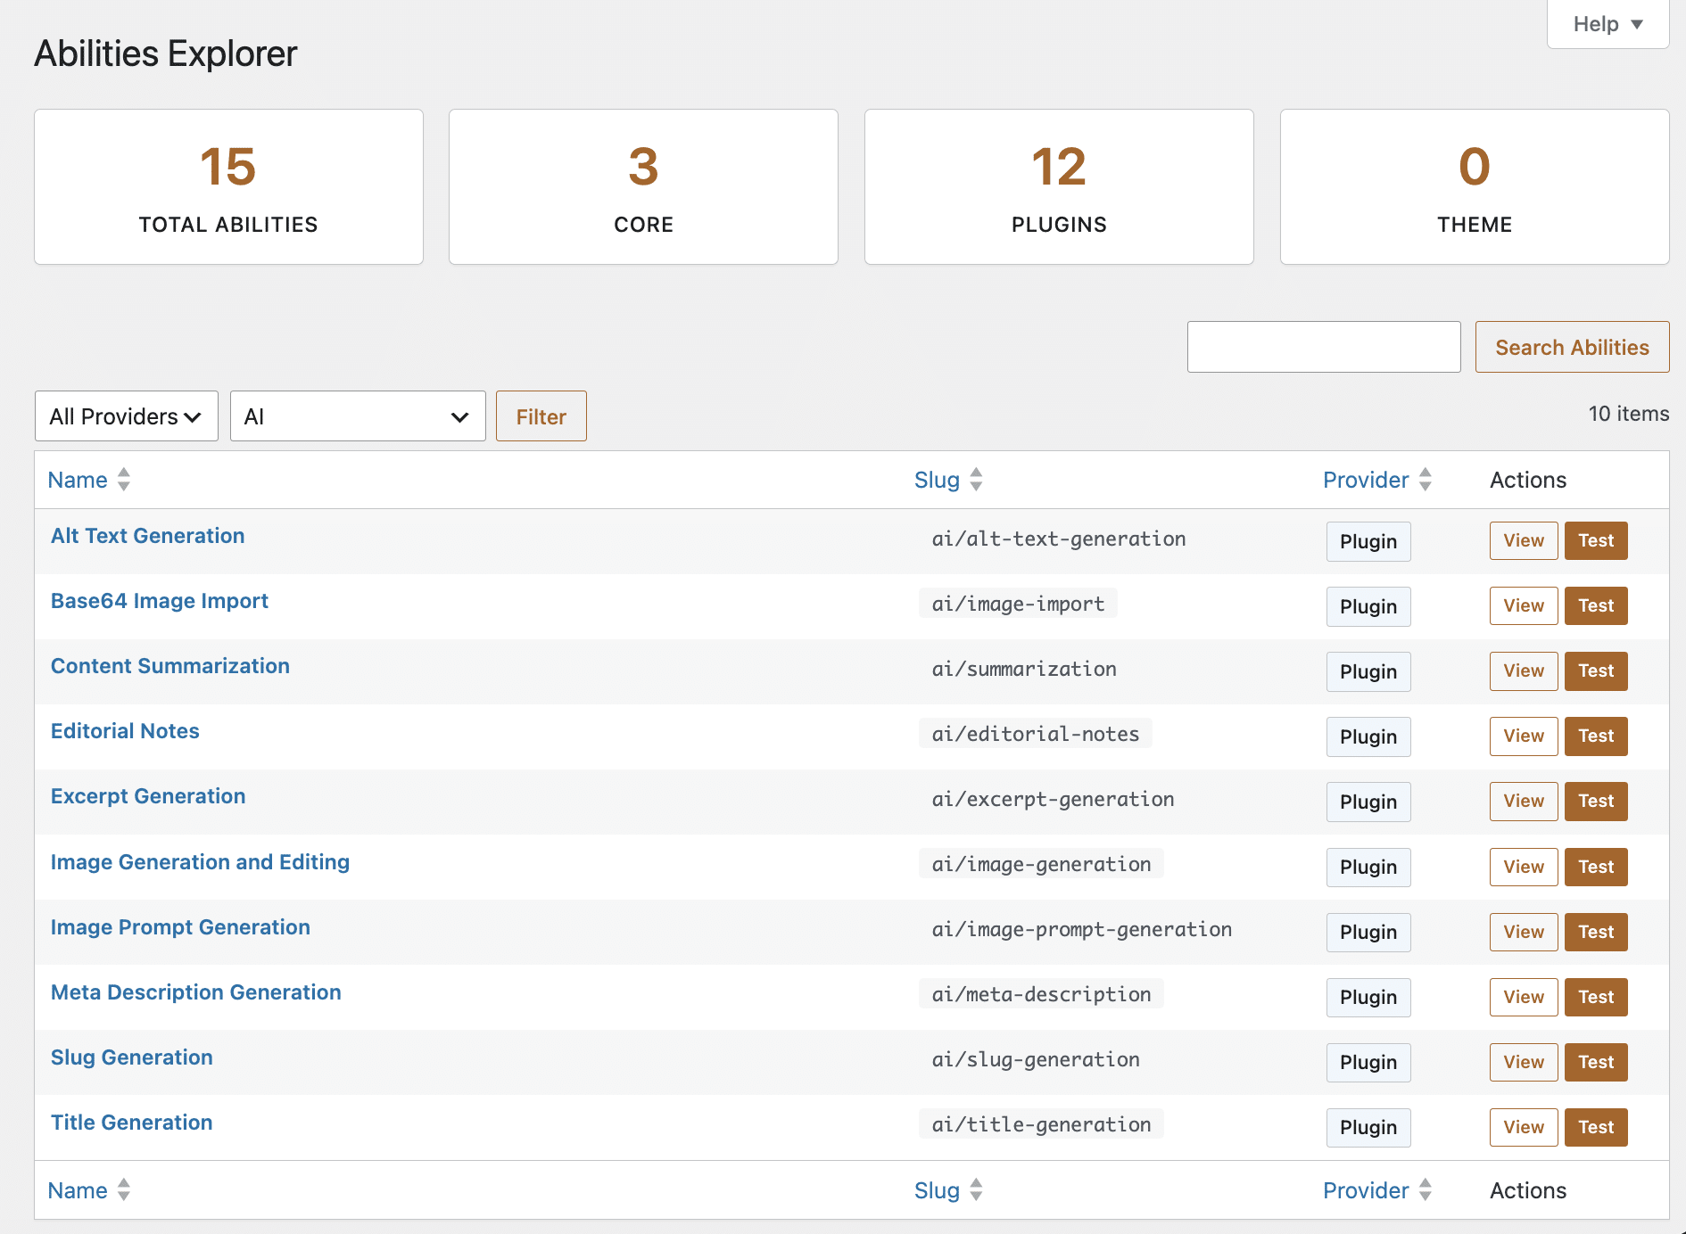Screen dimensions: 1686x1234
Task: Test the Editorial Notes row
Action: [1596, 736]
